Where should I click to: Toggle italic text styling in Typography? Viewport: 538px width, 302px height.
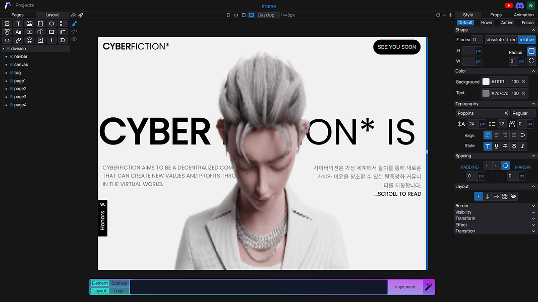522,145
